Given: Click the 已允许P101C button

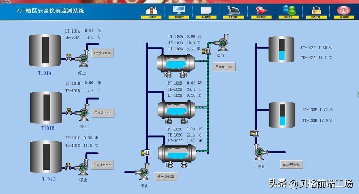Looking at the screenshot, I should tap(102, 165).
